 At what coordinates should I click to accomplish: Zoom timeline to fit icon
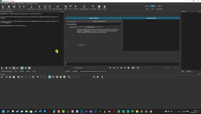(98, 77)
